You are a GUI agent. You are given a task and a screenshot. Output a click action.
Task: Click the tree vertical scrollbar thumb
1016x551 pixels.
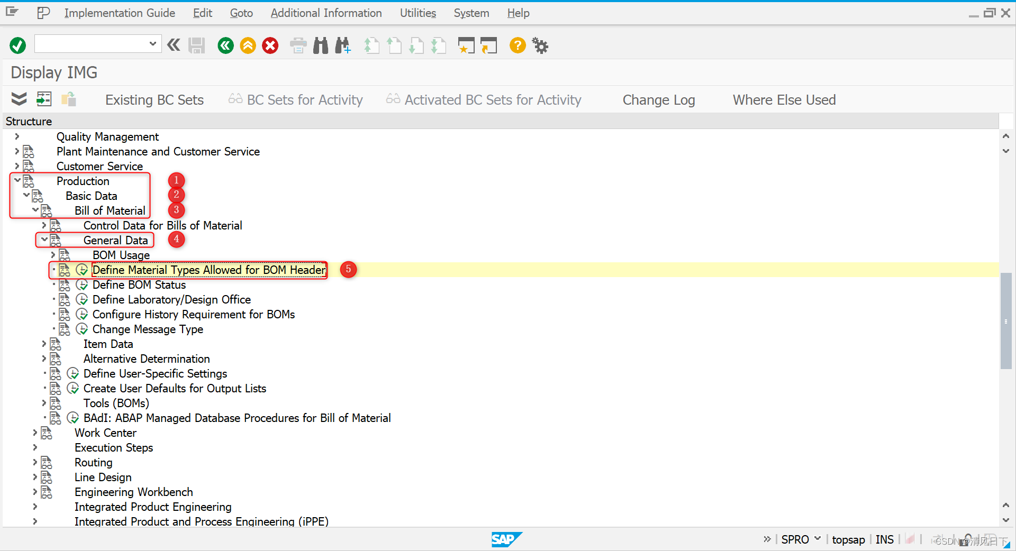[x=1006, y=321]
